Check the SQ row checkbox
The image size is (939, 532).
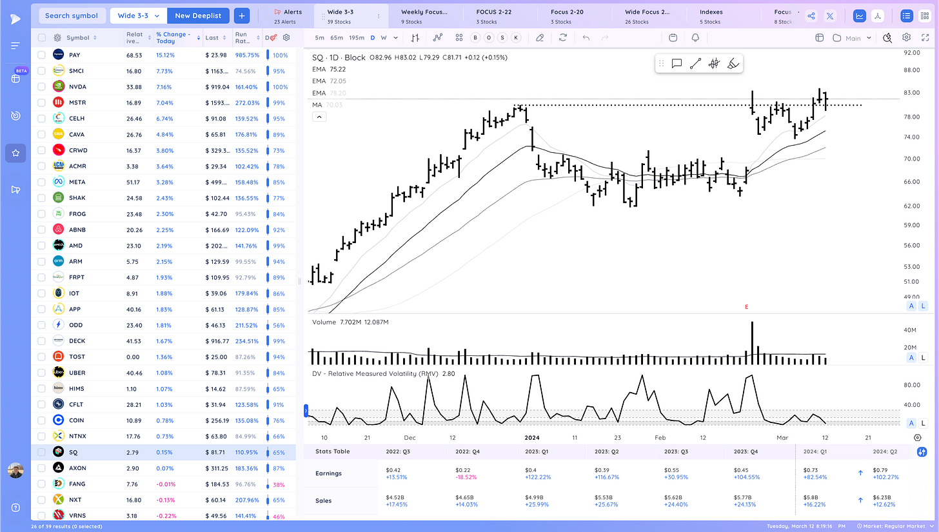click(x=42, y=452)
